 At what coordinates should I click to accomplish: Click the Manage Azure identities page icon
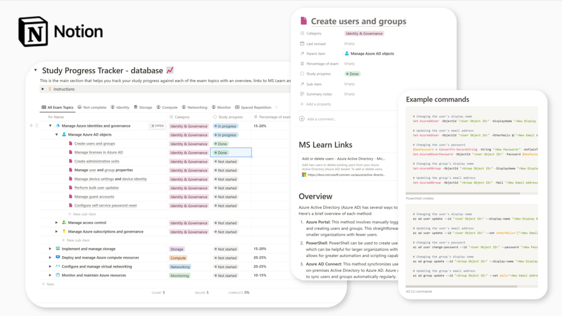click(58, 126)
